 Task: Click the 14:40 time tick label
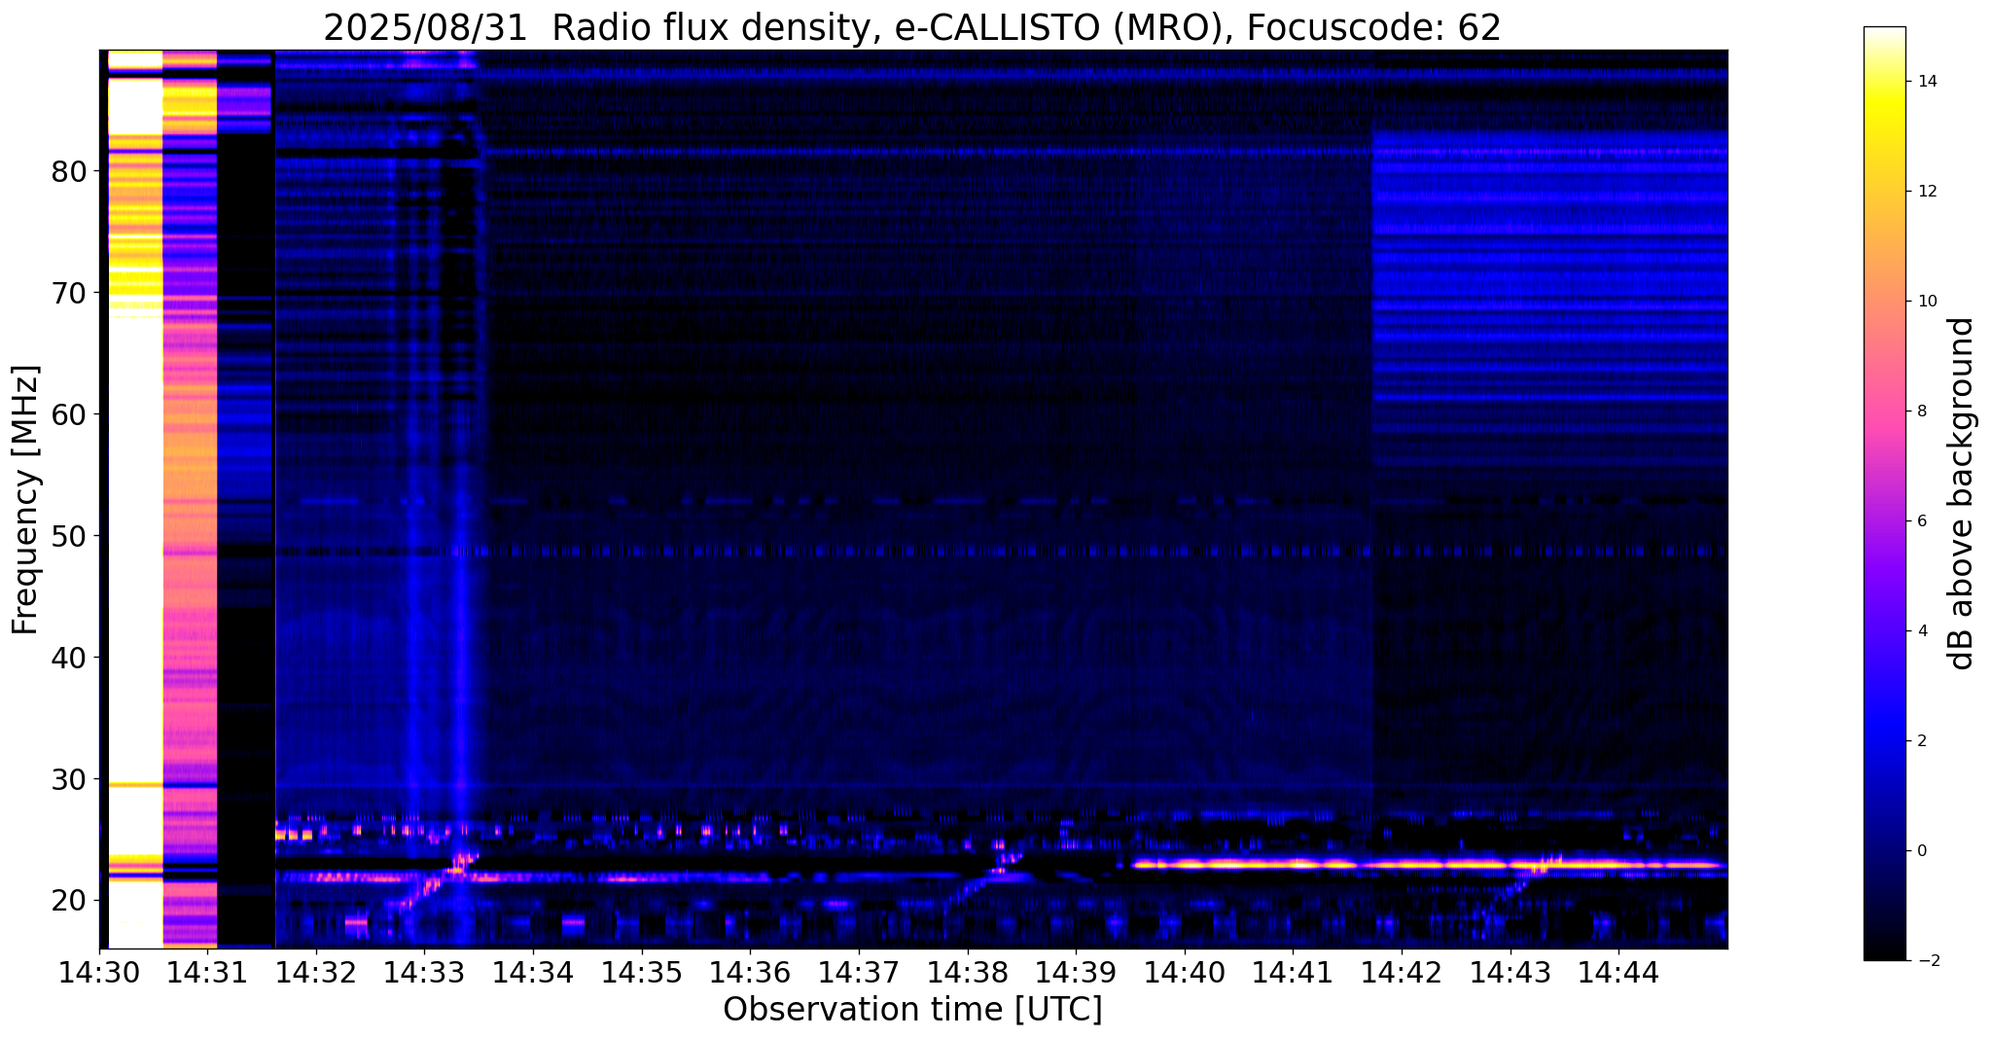pos(1185,972)
